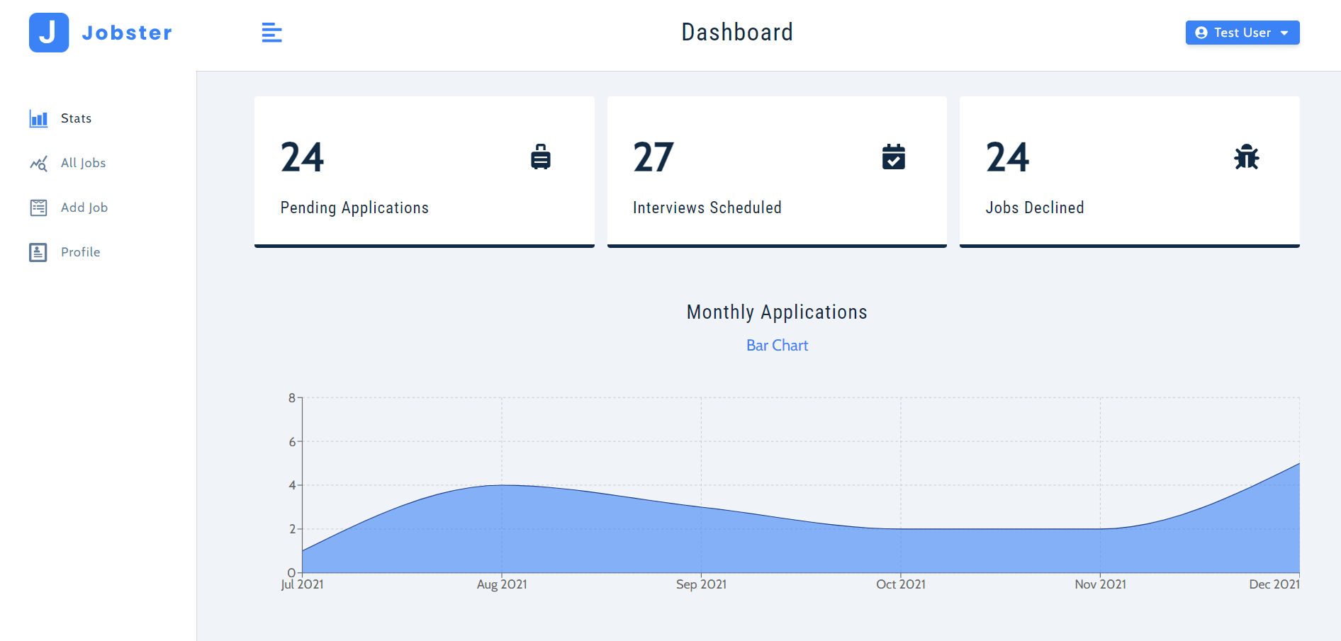Navigate to All Jobs in sidebar

pyautogui.click(x=83, y=163)
